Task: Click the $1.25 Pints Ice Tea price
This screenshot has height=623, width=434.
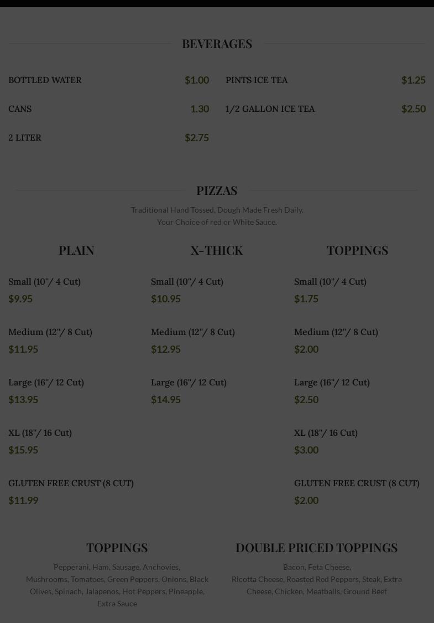Action: pyautogui.click(x=413, y=80)
